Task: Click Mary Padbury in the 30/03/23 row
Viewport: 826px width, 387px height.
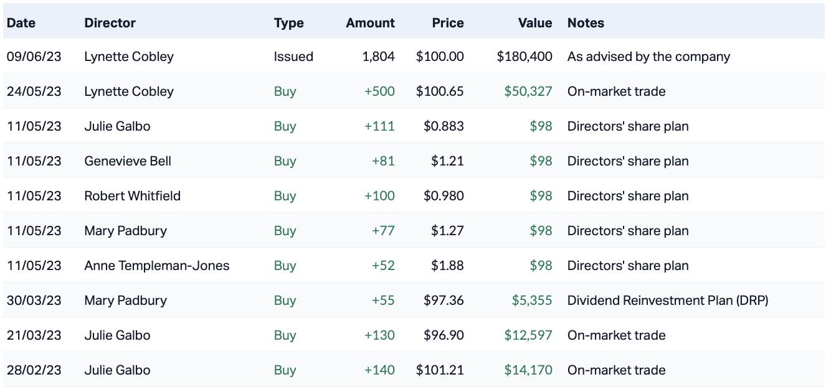Action: [x=125, y=301]
